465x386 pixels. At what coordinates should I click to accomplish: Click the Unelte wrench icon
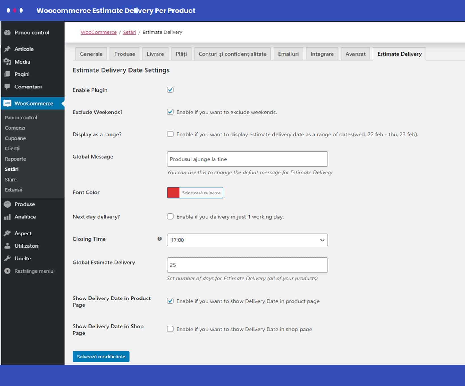[7, 258]
